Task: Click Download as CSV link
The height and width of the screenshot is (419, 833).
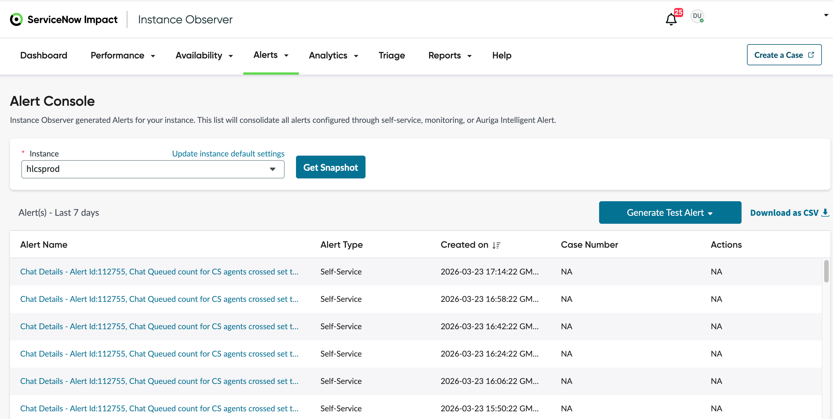Action: (789, 213)
